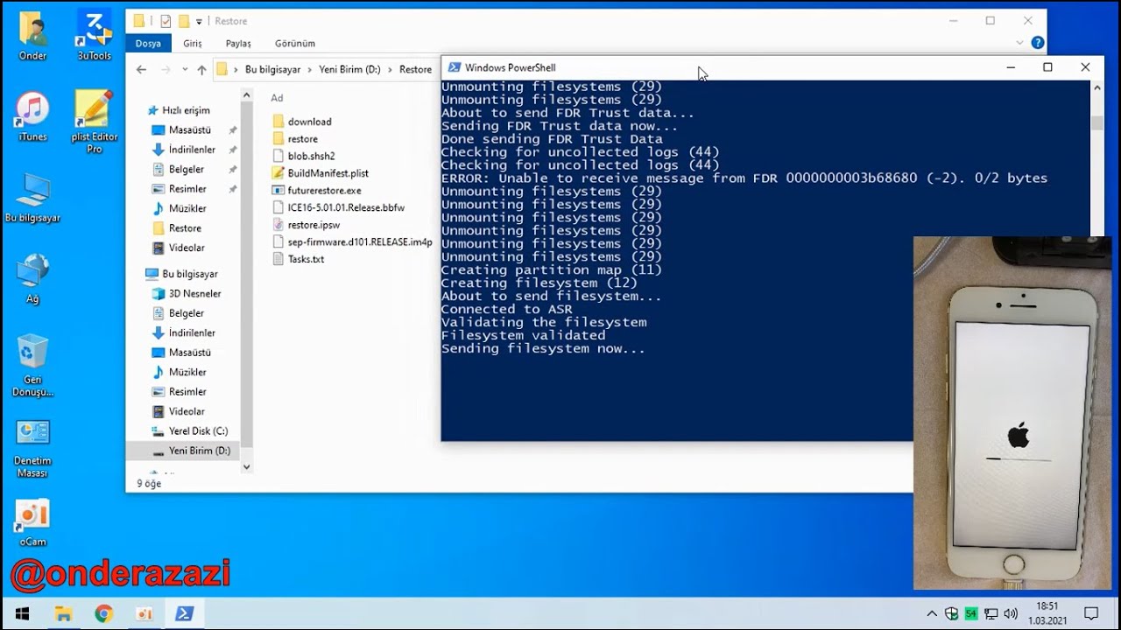Switch to PowerShell in the taskbar
The width and height of the screenshot is (1121, 630).
tap(184, 613)
